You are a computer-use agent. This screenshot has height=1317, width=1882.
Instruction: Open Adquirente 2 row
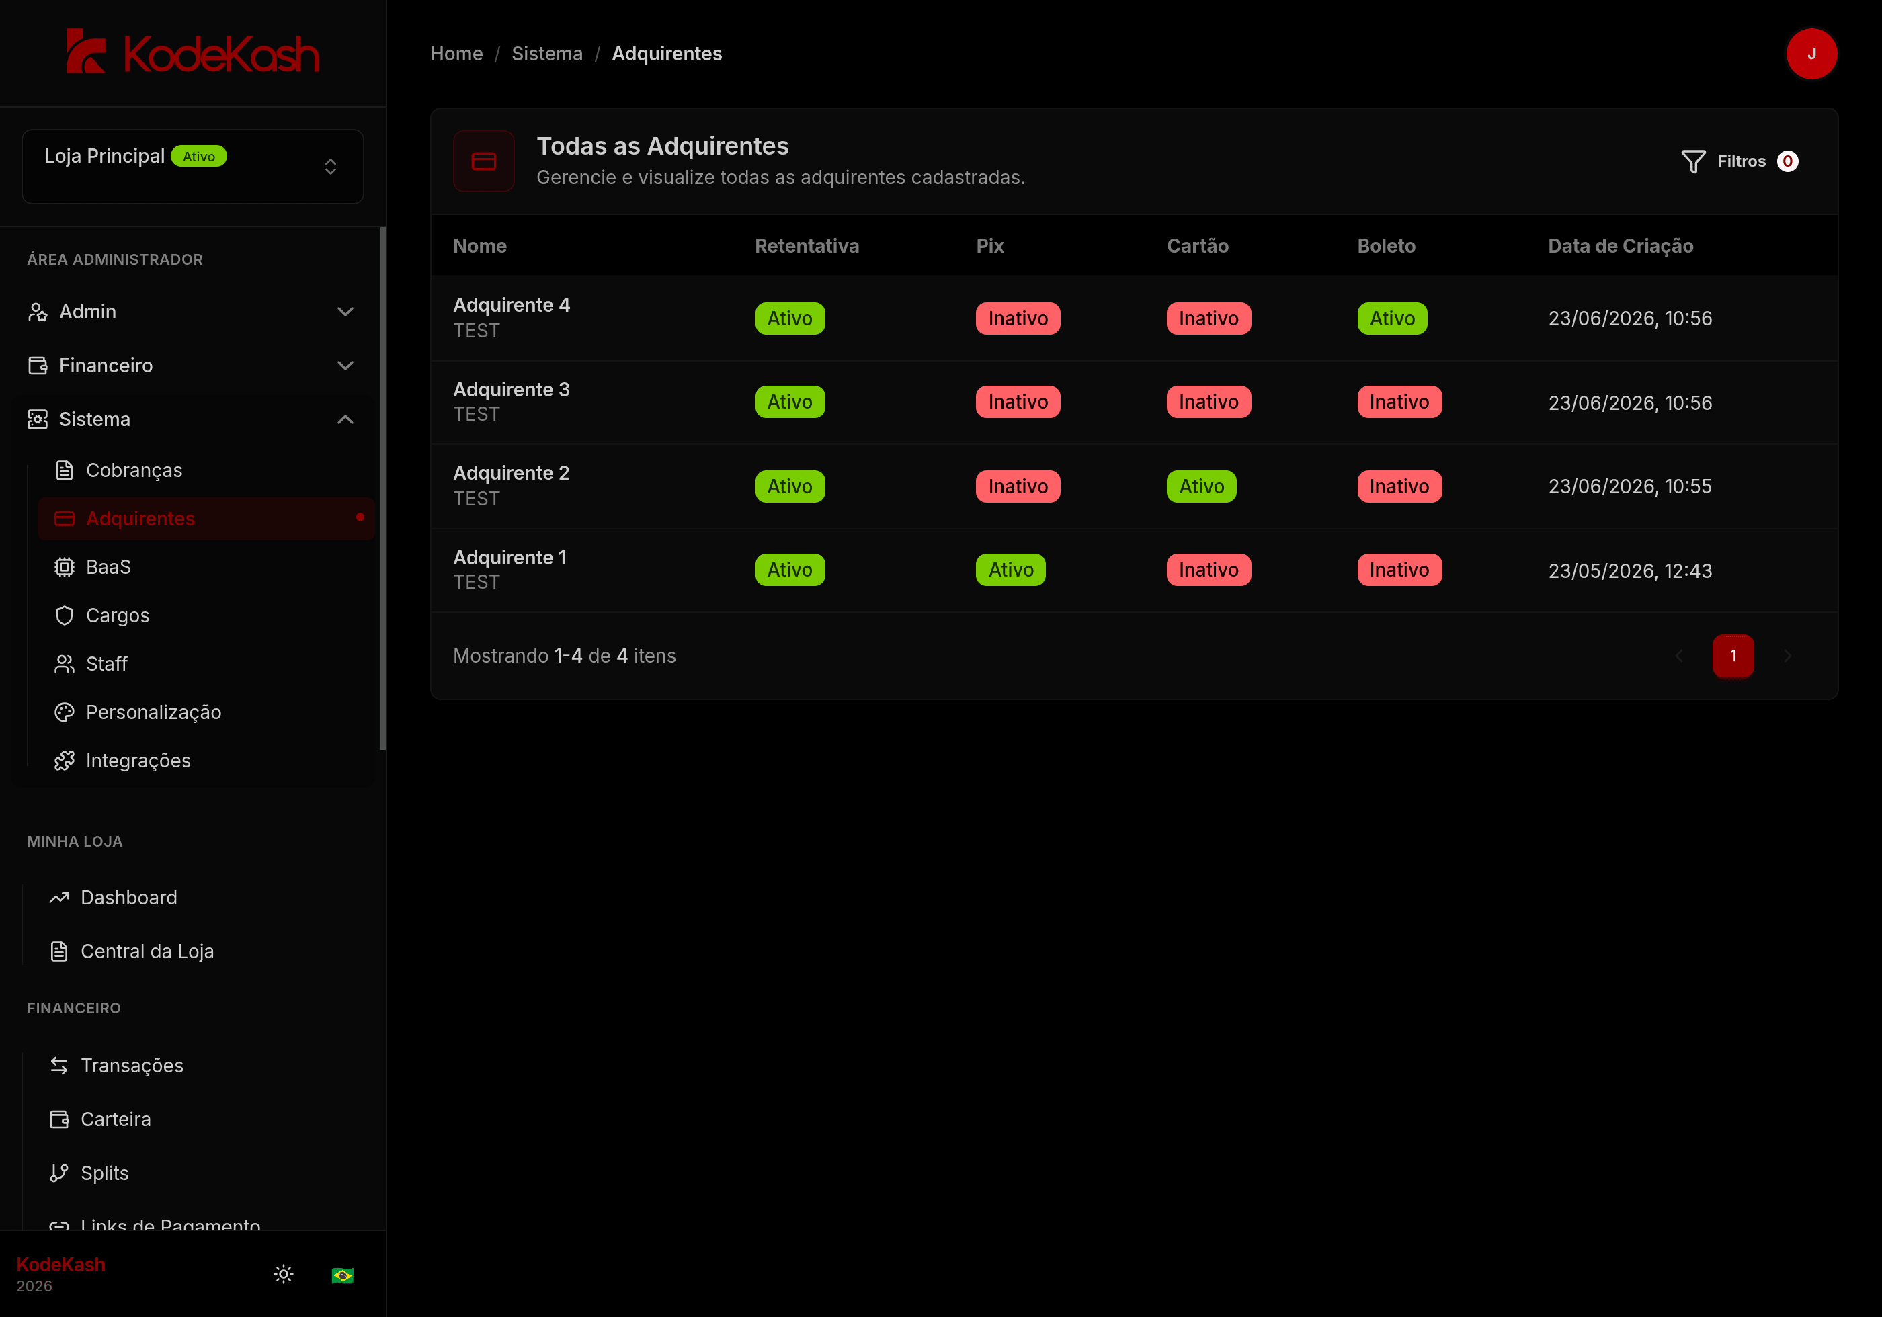coord(1134,486)
